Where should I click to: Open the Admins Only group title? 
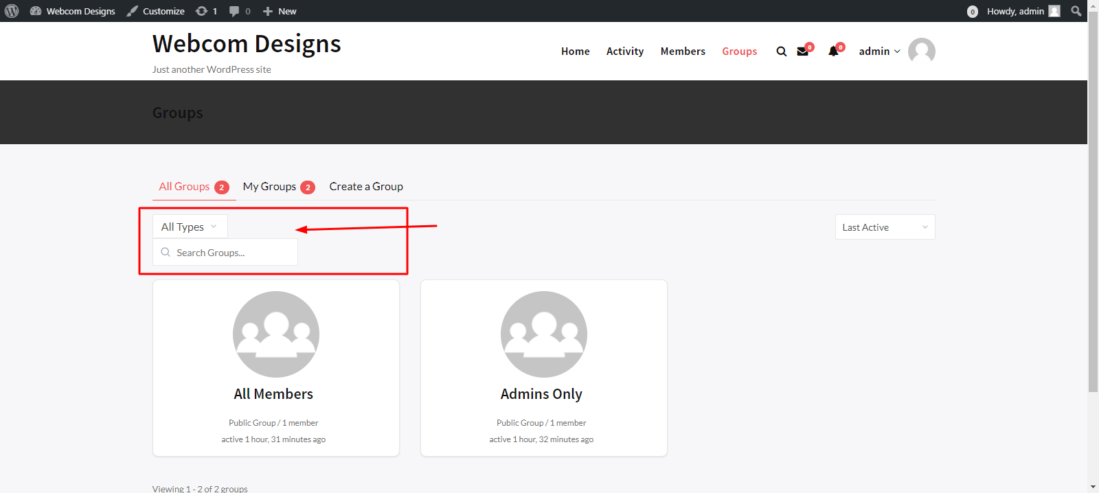pyautogui.click(x=541, y=394)
